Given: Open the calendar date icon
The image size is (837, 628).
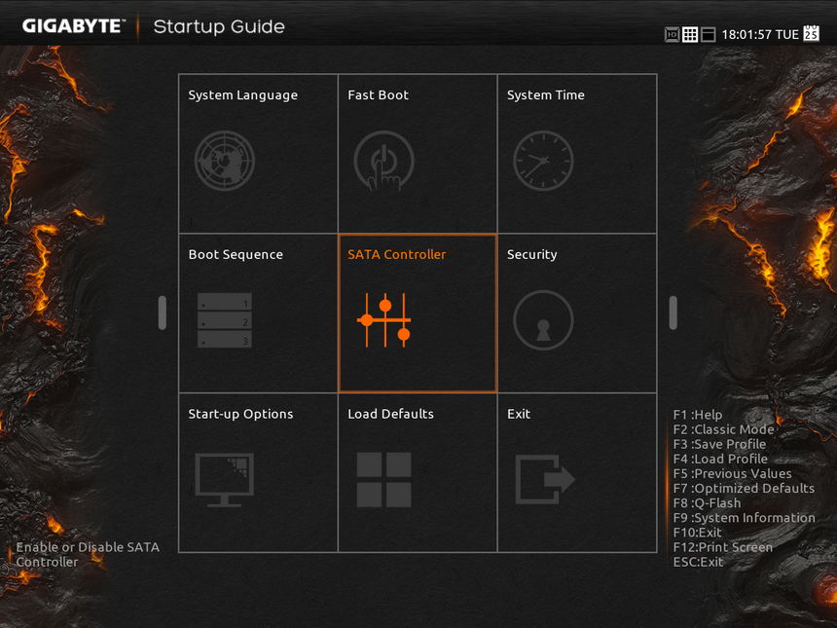Looking at the screenshot, I should tap(811, 34).
